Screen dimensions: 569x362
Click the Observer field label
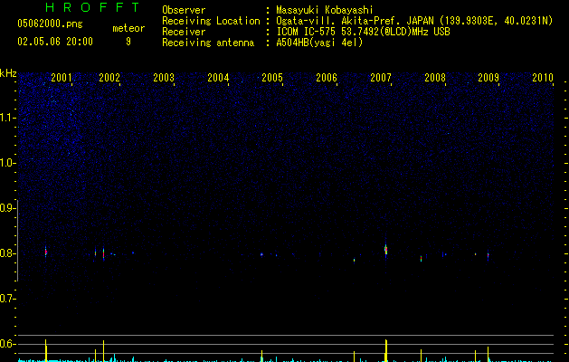pyautogui.click(x=184, y=10)
